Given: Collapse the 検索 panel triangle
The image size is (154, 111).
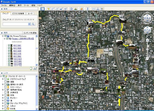Looking at the screenshot, I should pyautogui.click(x=2, y=9).
